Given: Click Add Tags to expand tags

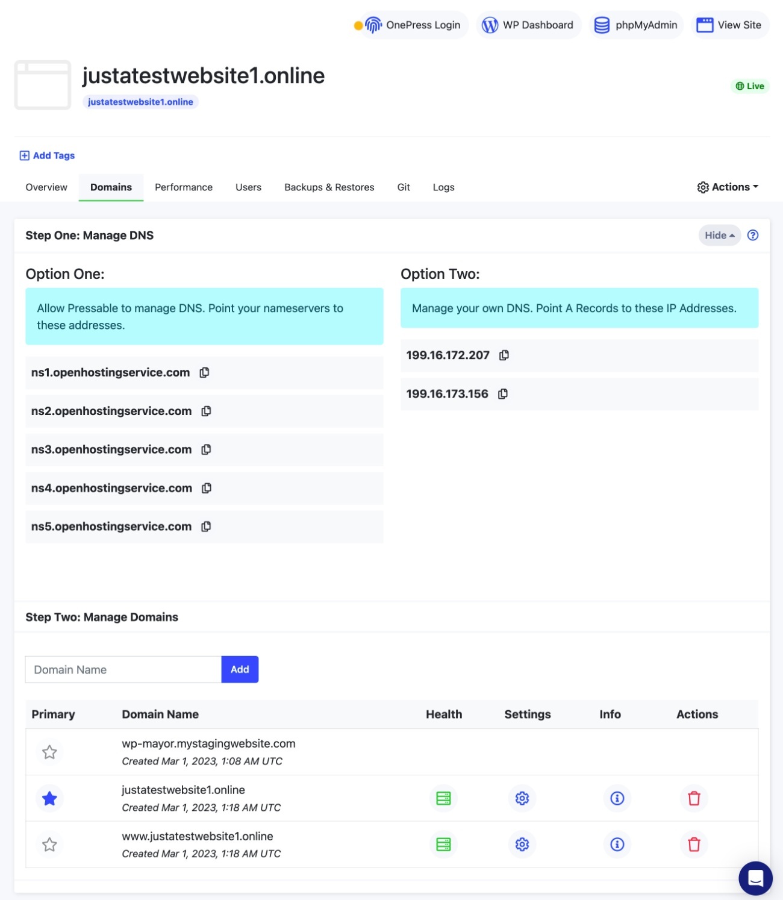Looking at the screenshot, I should click(x=47, y=155).
